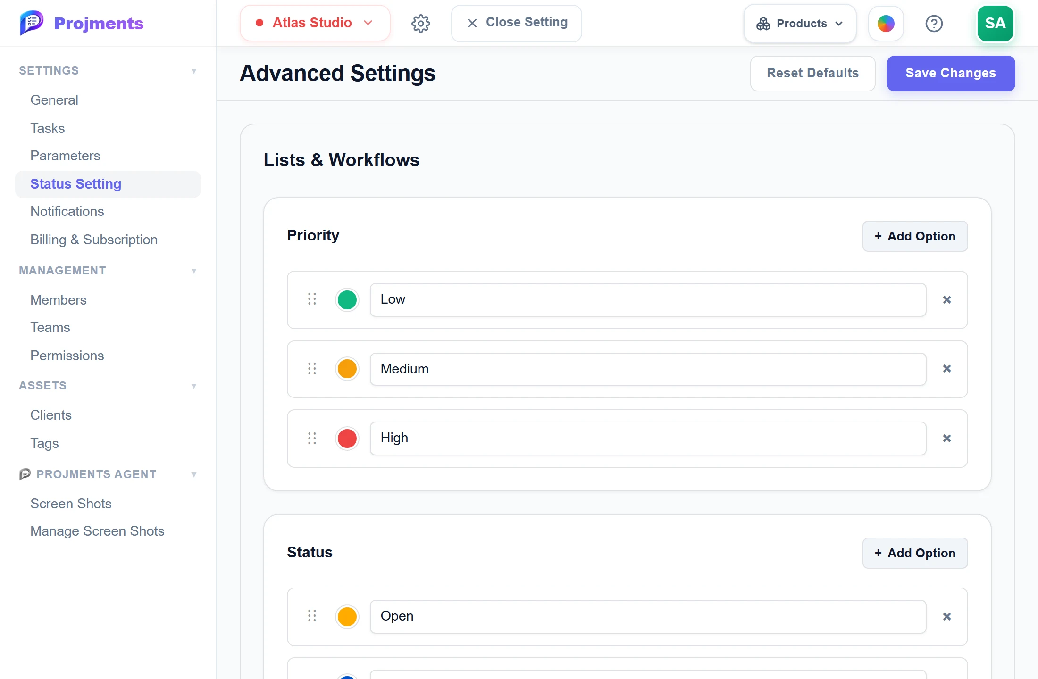Viewport: 1038px width, 679px height.
Task: Open the Products dropdown menu
Action: point(800,24)
